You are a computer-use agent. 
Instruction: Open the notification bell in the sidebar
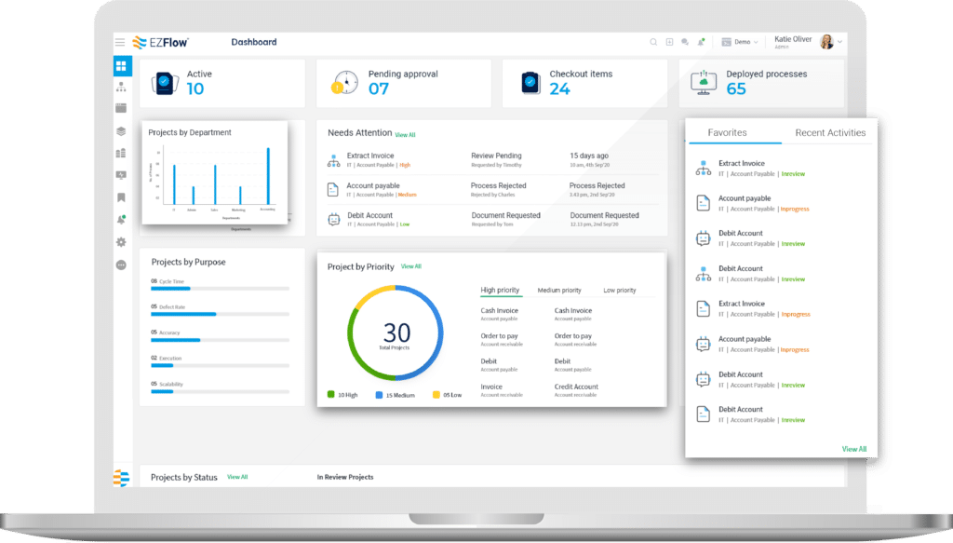click(x=121, y=220)
